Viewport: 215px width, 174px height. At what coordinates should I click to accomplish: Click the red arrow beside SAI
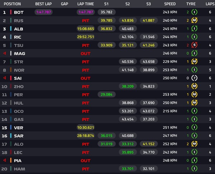pos(5,78)
